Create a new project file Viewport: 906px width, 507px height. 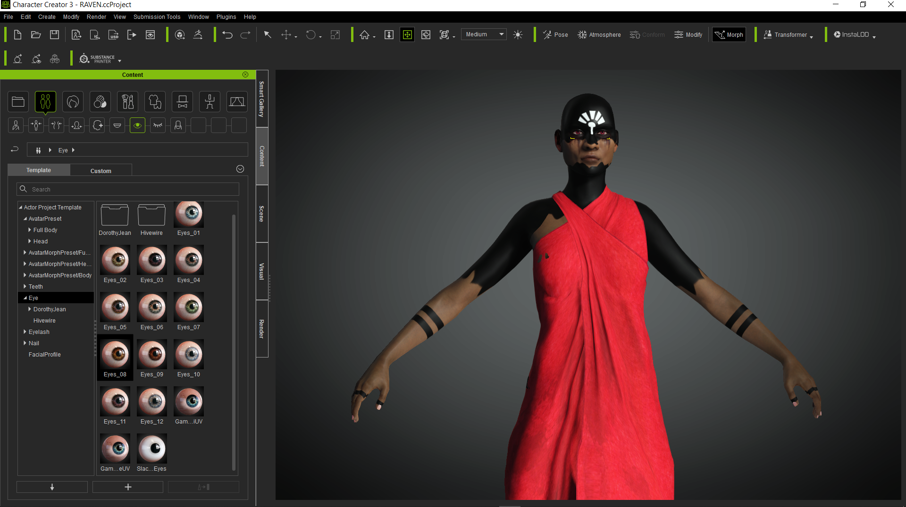point(17,35)
